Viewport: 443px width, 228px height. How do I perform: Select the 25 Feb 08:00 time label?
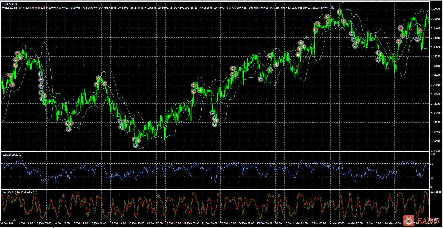pos(264,223)
